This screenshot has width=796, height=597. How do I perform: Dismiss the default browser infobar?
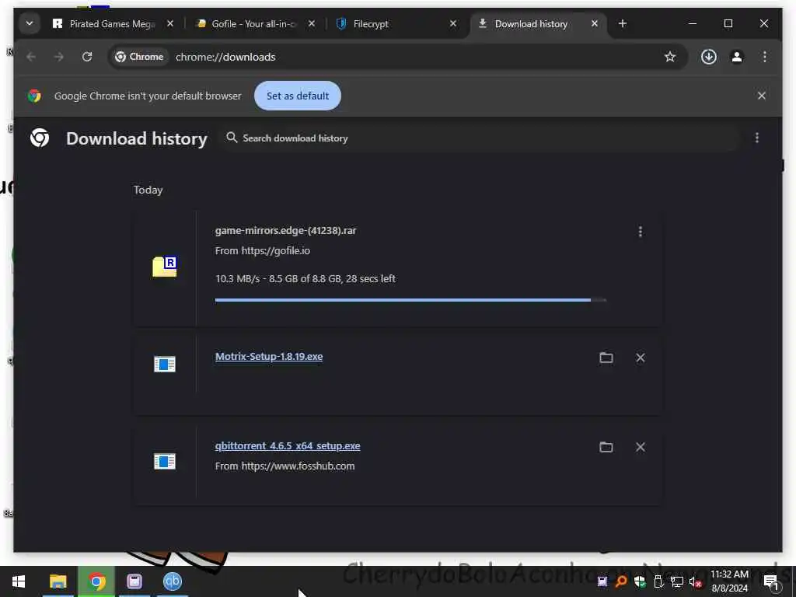click(762, 96)
